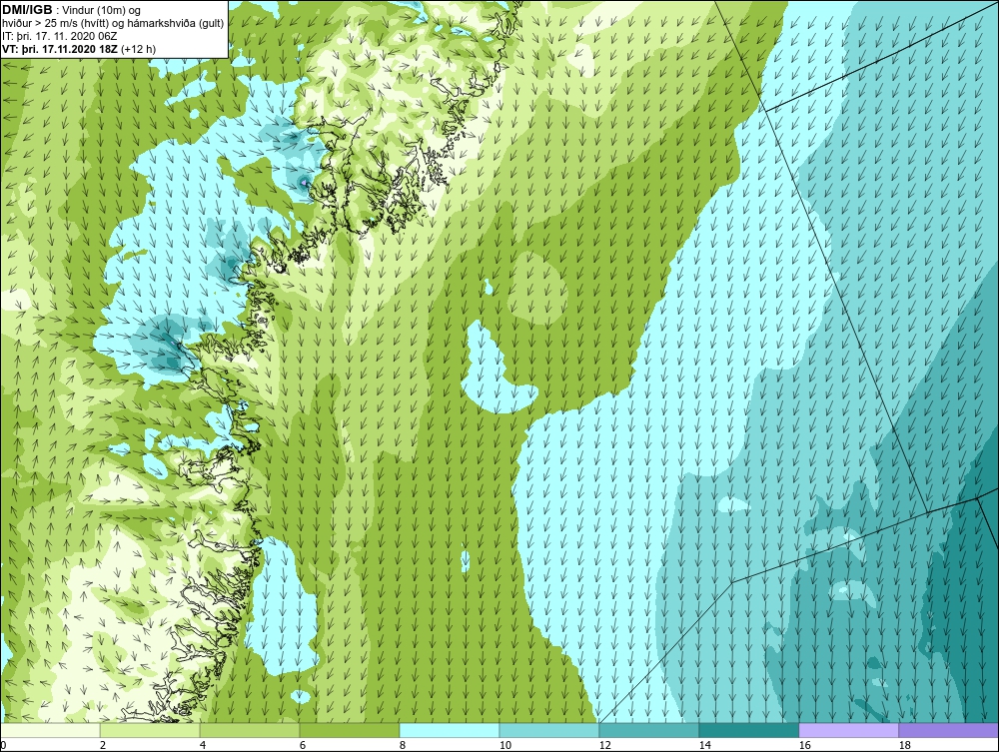
Task: Click the 12–14 m/s teal swatch
Action: [648, 730]
